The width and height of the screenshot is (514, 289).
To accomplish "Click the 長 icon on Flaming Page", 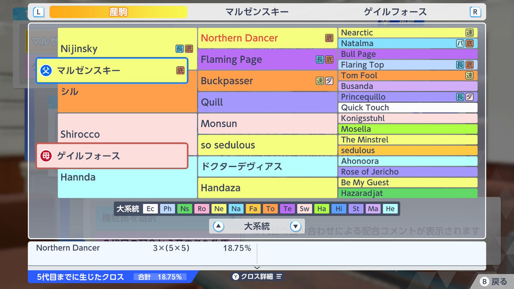I will click(320, 59).
